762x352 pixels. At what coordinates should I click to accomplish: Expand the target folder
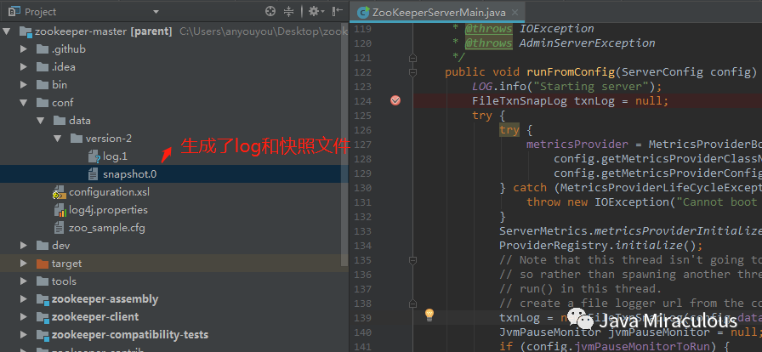click(x=23, y=264)
